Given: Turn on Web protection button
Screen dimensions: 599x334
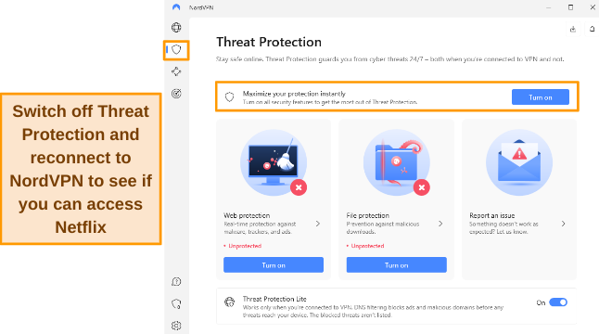Looking at the screenshot, I should [x=274, y=264].
